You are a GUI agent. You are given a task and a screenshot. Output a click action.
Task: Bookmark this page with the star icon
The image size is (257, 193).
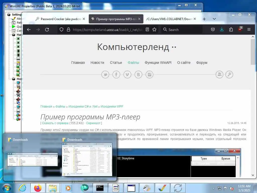pos(154,30)
